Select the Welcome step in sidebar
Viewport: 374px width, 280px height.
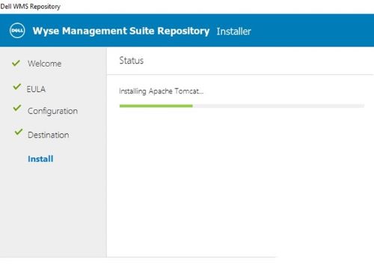point(44,64)
